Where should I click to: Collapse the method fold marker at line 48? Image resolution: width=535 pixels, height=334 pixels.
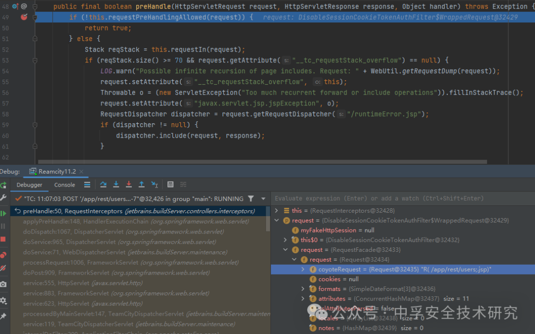click(x=35, y=6)
